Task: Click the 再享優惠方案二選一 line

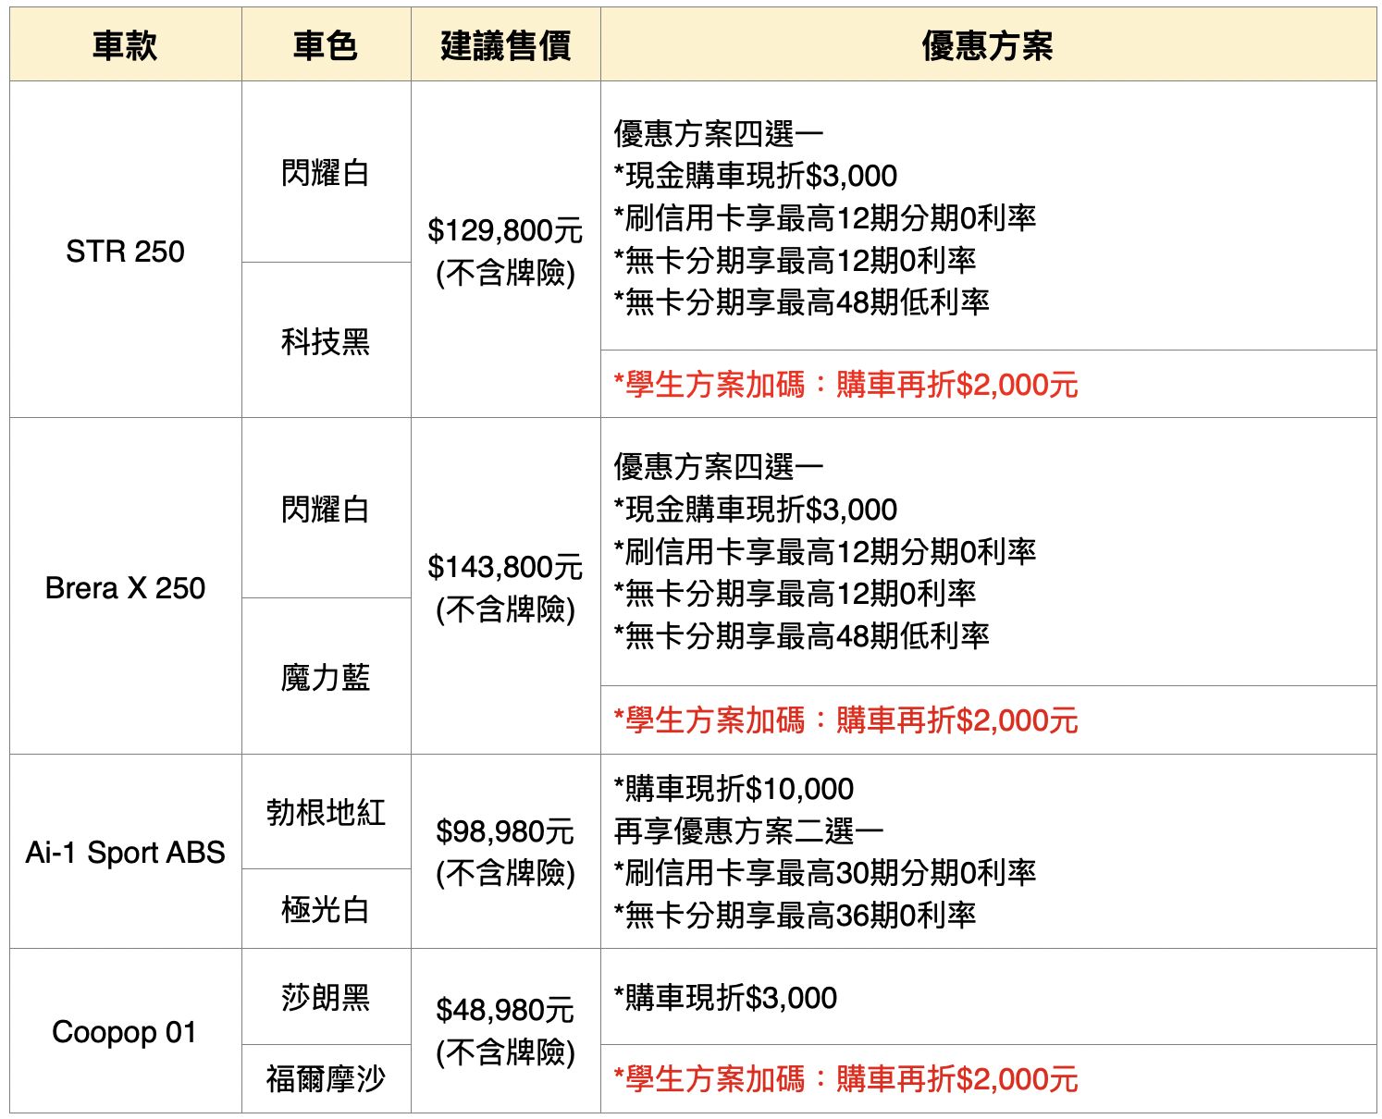Action: tap(748, 831)
